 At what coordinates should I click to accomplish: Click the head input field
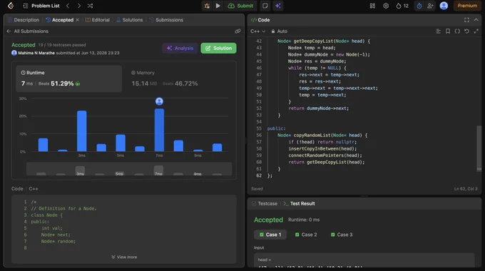pos(364,260)
